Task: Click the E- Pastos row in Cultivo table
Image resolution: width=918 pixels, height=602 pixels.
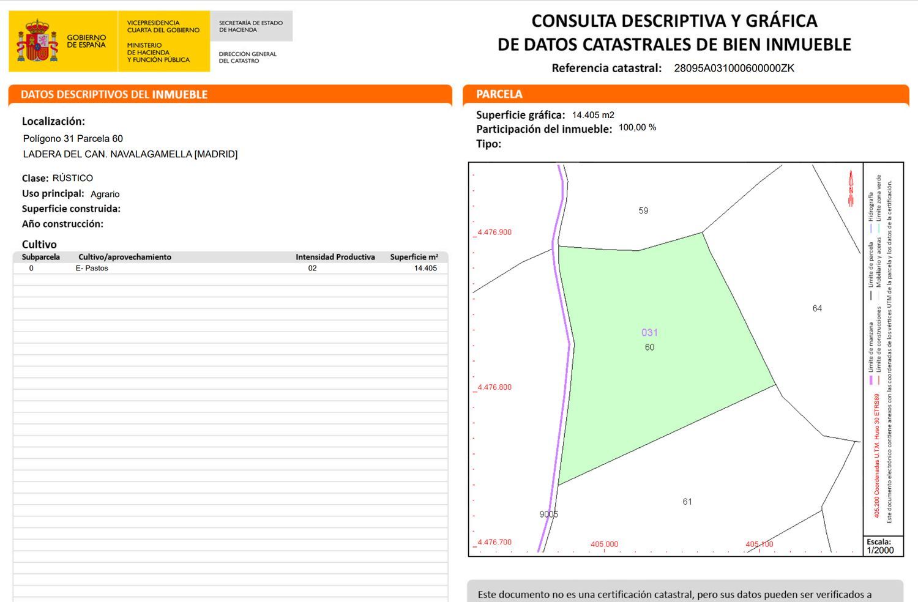Action: pyautogui.click(x=92, y=268)
